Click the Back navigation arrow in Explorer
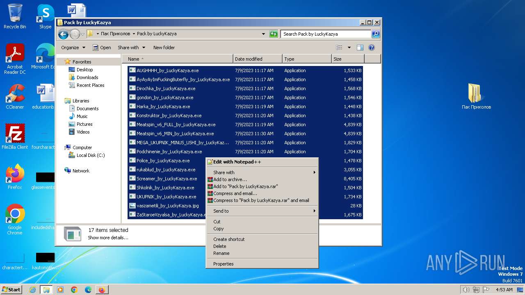The width and height of the screenshot is (525, 295). 63,34
